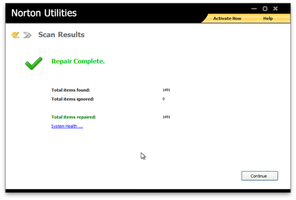The height and width of the screenshot is (200, 296).
Task: Click the 1491 value beside Total items repaired
Action: pyautogui.click(x=166, y=117)
